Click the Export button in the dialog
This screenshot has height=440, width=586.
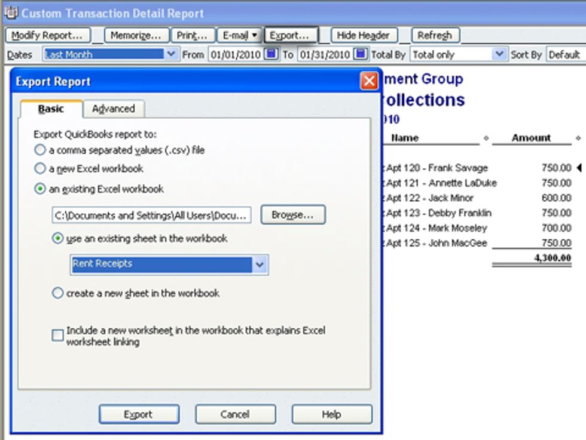pyautogui.click(x=139, y=414)
